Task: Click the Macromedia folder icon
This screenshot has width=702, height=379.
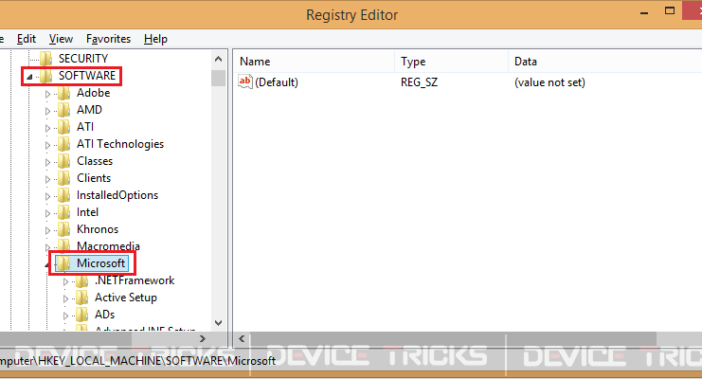Action: coord(64,245)
